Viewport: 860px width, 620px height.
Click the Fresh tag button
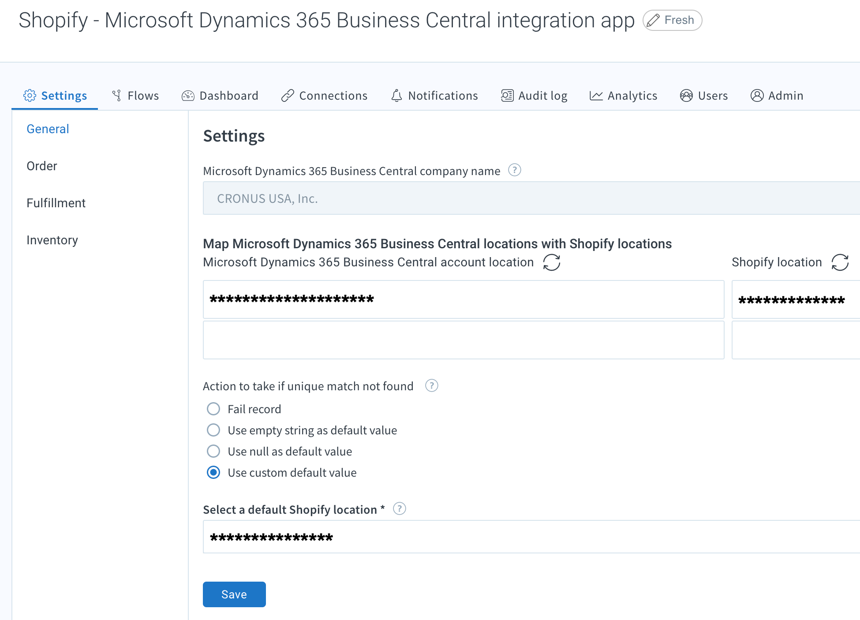click(672, 20)
